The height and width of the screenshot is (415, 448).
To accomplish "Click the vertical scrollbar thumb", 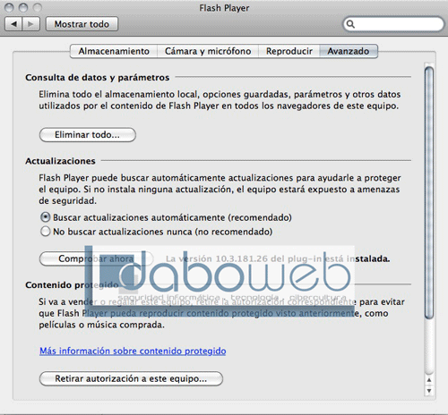I will pos(429,193).
